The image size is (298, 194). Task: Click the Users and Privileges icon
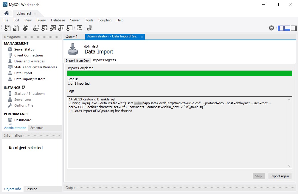point(10,61)
